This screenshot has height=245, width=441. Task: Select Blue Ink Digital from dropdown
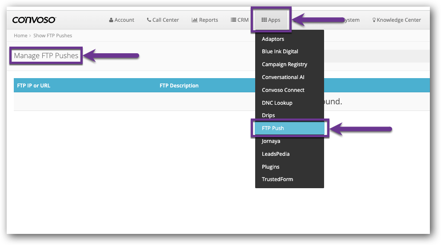click(289, 51)
